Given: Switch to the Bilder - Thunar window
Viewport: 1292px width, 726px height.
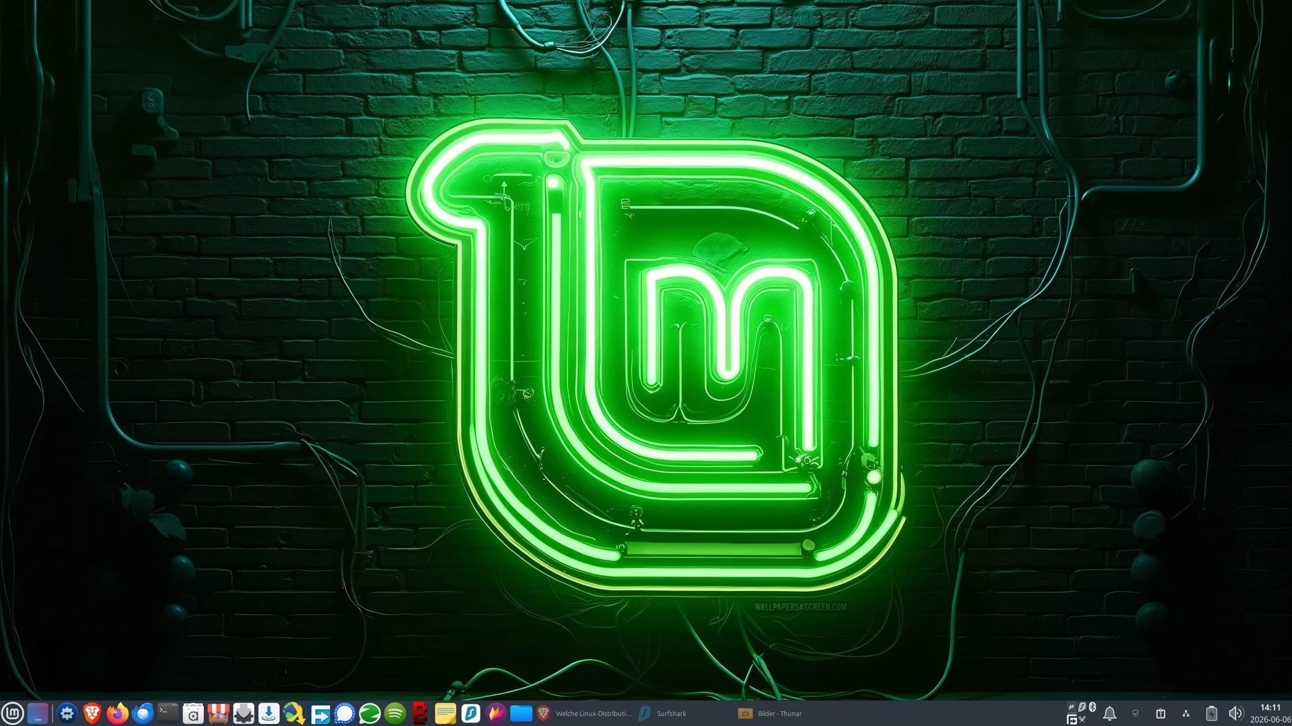Looking at the screenshot, I should [x=786, y=713].
